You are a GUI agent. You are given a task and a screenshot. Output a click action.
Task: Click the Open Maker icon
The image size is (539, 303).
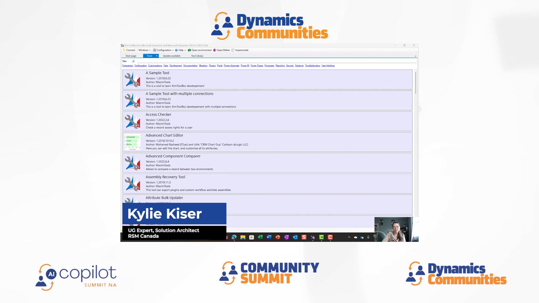coord(215,50)
